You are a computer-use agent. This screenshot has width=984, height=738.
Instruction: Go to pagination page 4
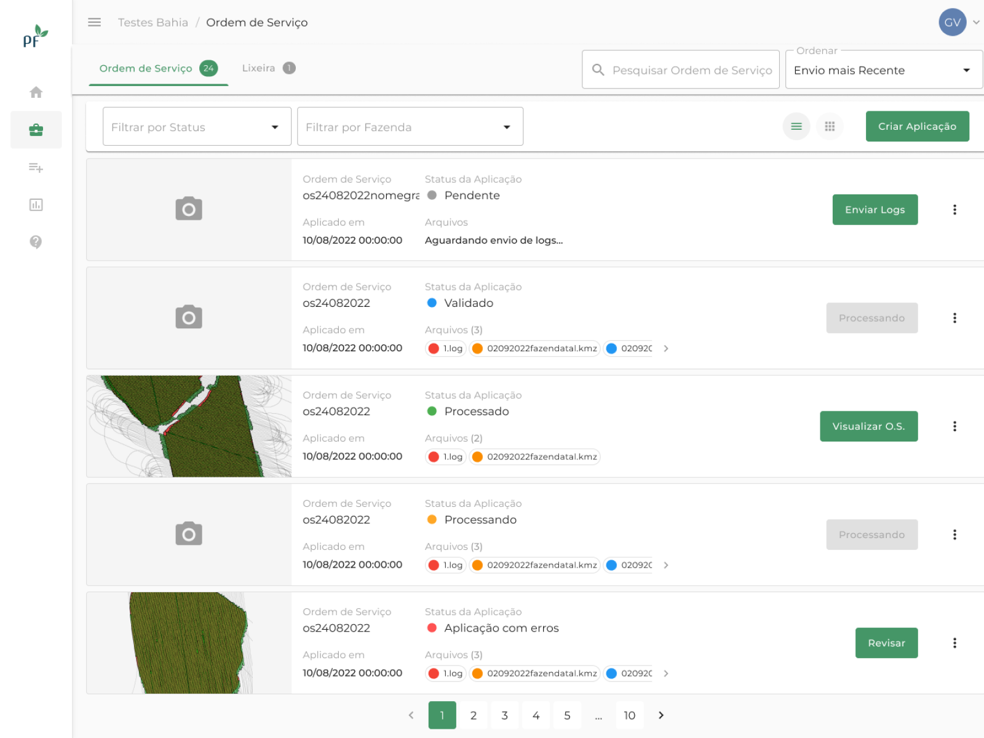(x=536, y=715)
